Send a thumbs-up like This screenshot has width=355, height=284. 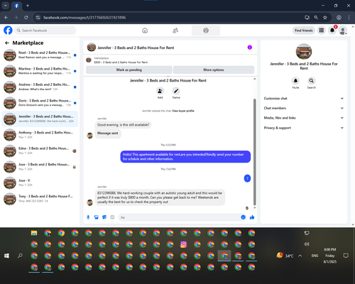[252, 217]
